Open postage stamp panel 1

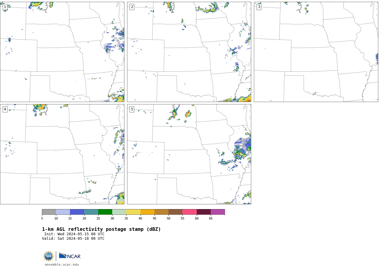click(x=62, y=52)
